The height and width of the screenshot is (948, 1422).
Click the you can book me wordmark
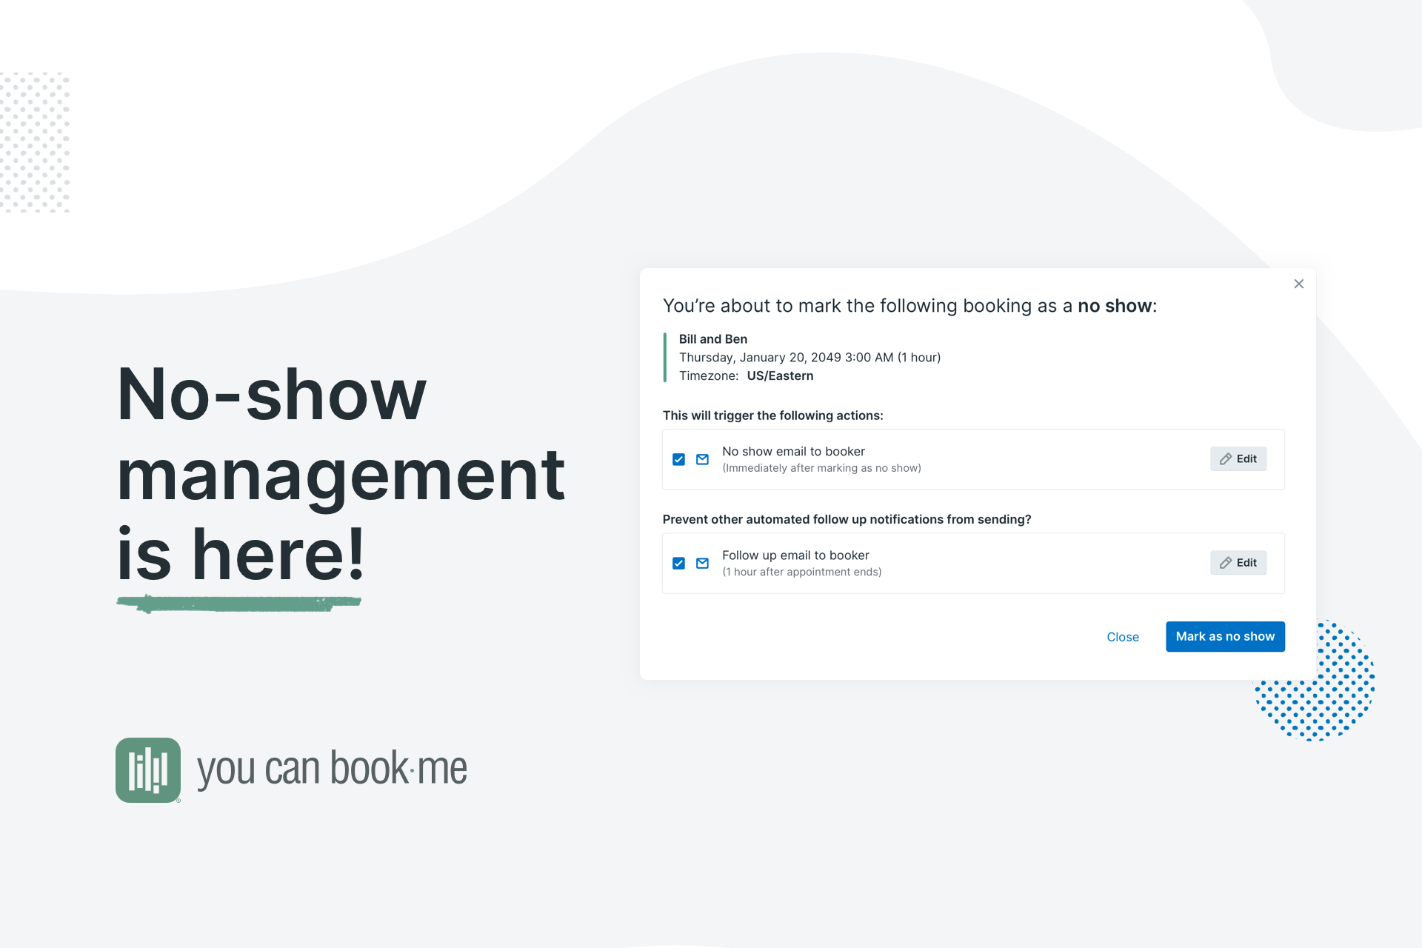332,769
